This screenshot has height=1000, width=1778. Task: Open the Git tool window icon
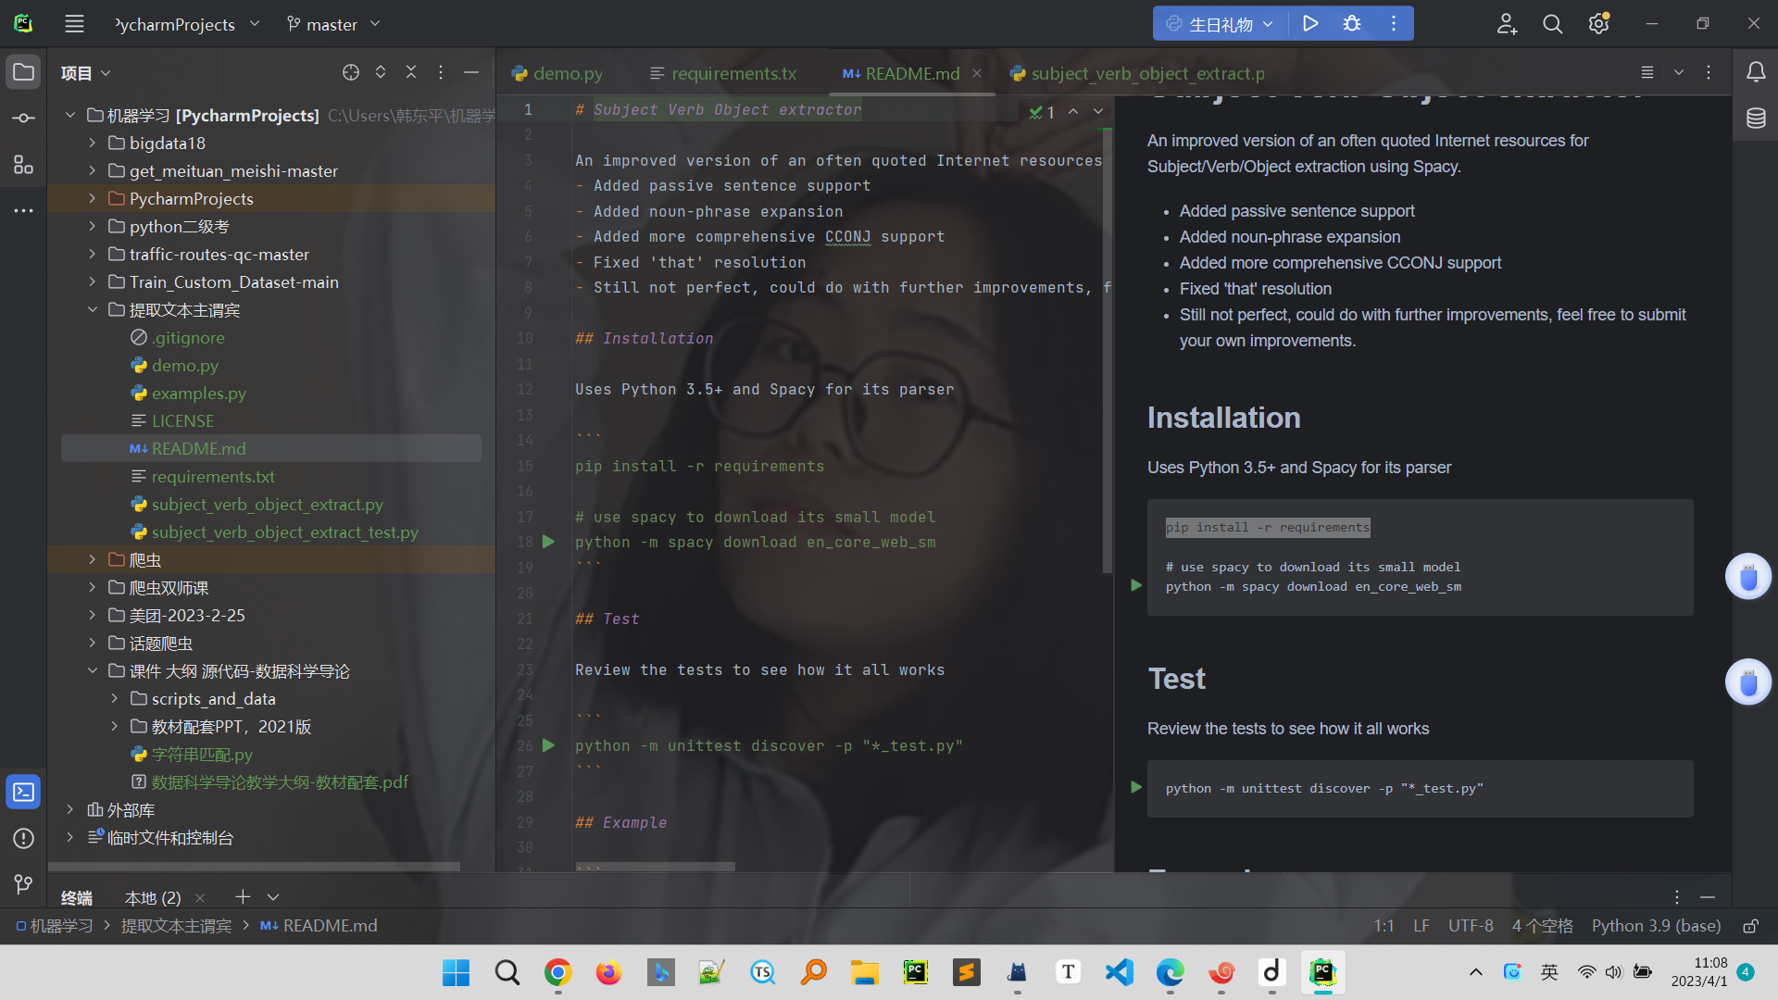point(23,884)
